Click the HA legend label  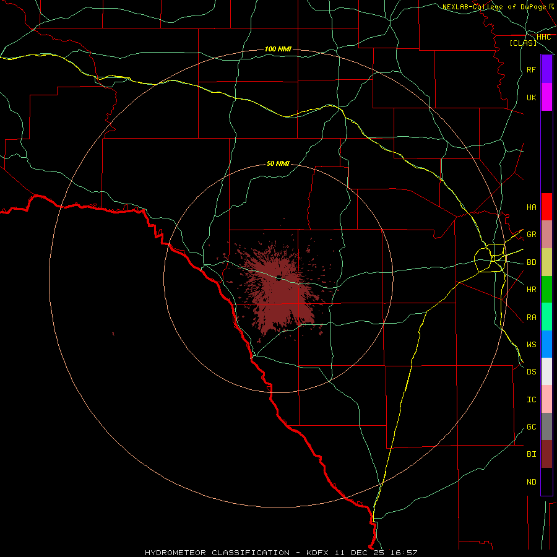531,207
